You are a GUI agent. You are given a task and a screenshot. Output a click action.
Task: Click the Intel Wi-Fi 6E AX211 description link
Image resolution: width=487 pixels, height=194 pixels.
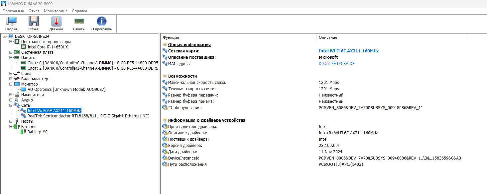click(348, 51)
